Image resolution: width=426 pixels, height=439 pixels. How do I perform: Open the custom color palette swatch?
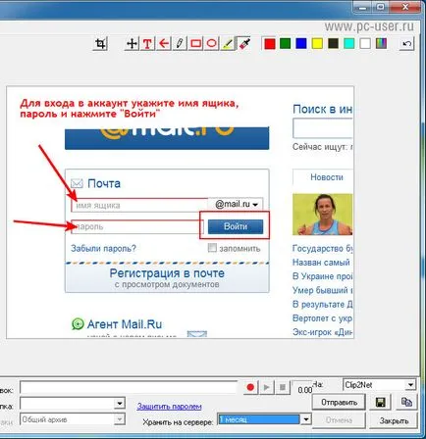pos(381,43)
